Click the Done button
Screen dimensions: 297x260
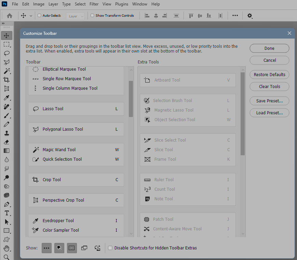(269, 48)
